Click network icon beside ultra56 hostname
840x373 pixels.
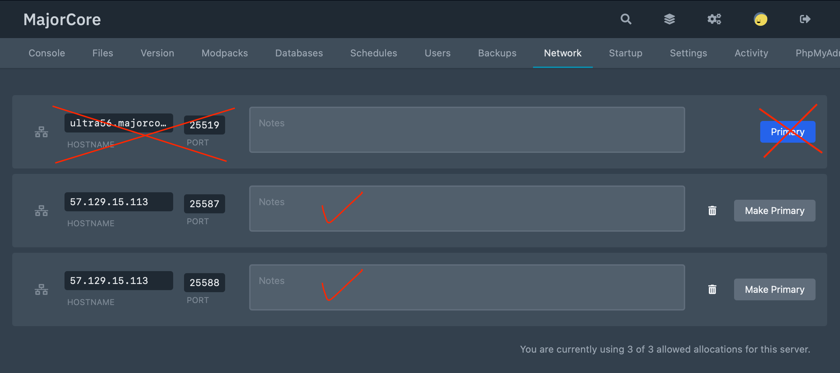pos(41,132)
